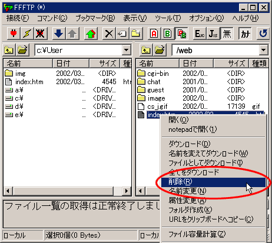Screen dimensions: 272x243
Task: Click the blue Refresh arrow icon
Action: (263, 34)
